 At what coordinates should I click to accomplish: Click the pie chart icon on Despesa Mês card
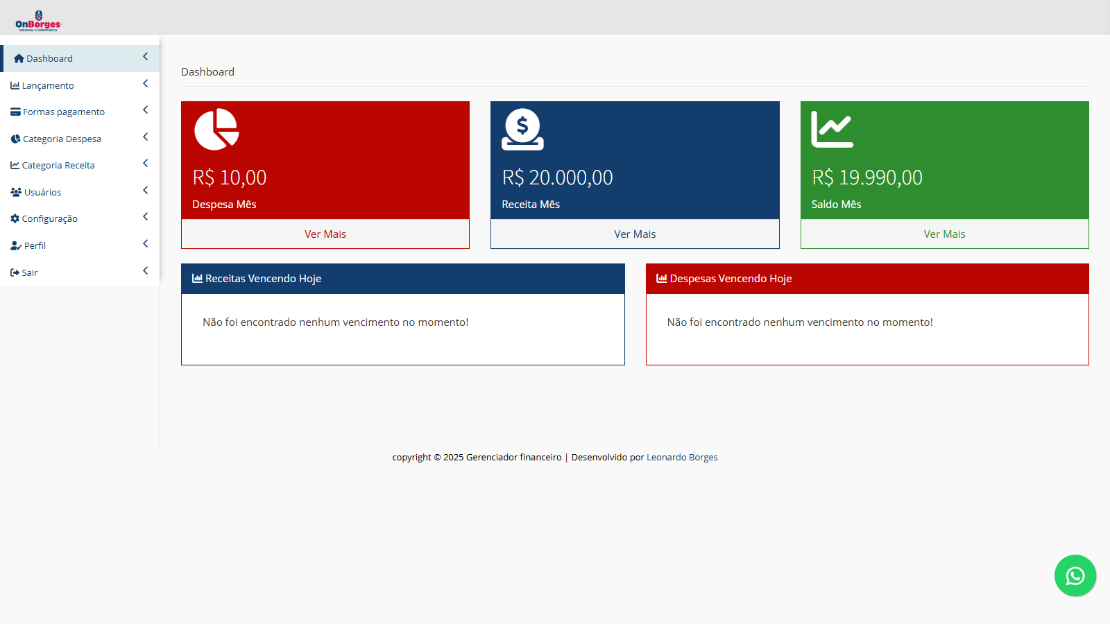click(x=216, y=129)
